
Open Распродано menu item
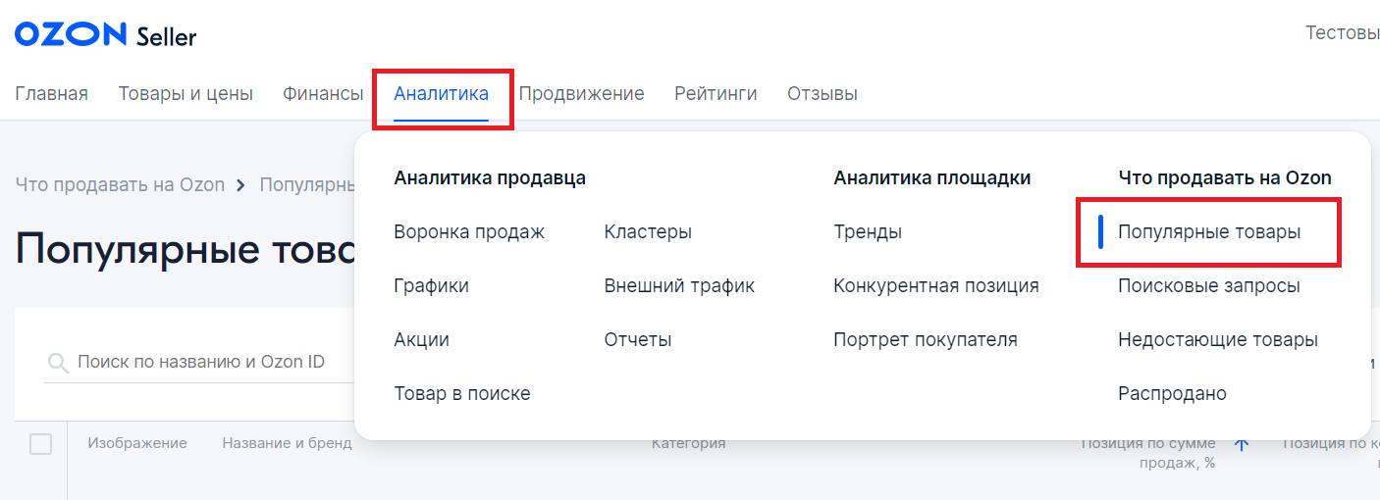click(x=1172, y=394)
